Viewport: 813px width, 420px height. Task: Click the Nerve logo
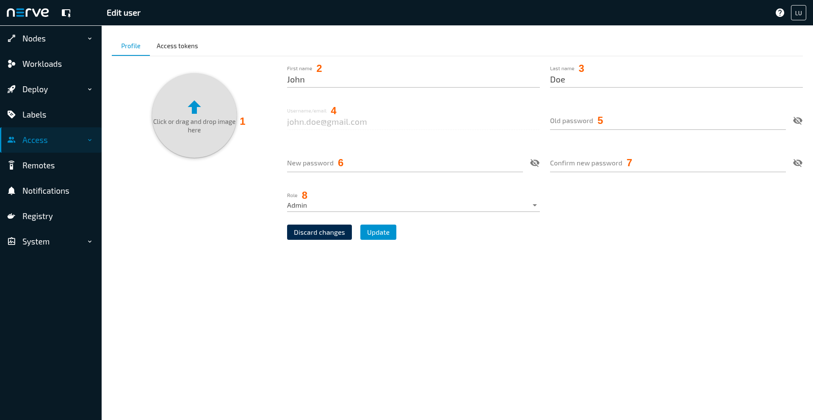click(28, 13)
